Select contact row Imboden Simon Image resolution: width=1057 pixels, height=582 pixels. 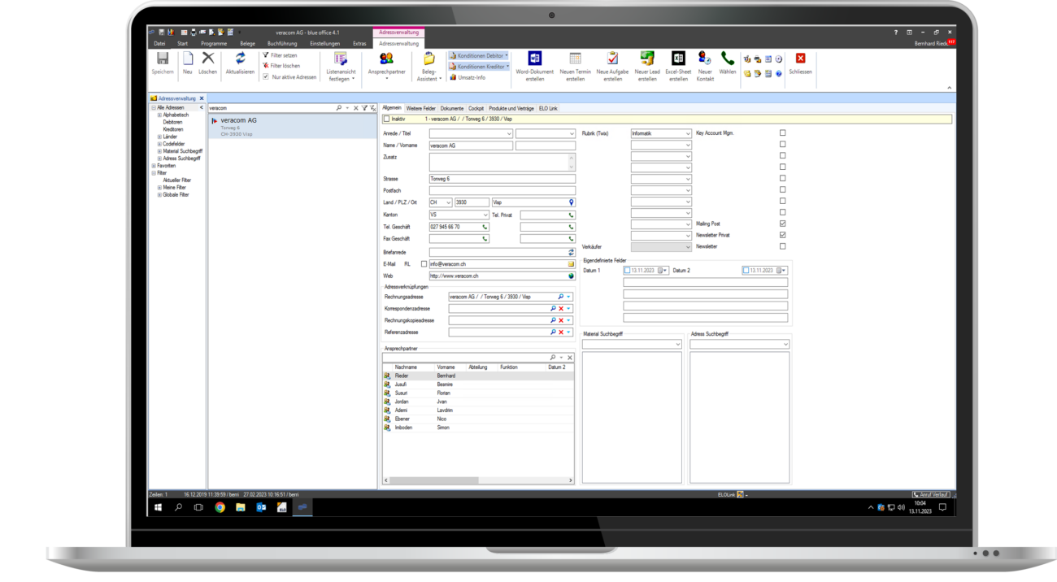click(478, 428)
